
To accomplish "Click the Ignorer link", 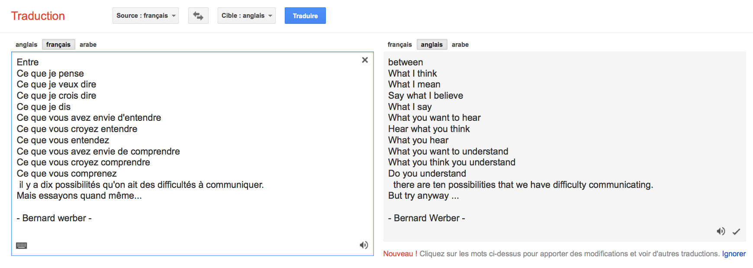I will [x=734, y=254].
